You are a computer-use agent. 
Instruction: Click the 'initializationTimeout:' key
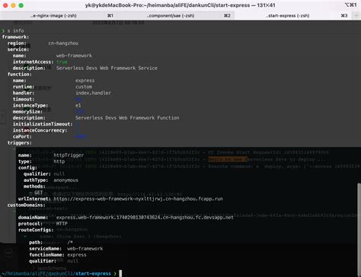(43, 124)
